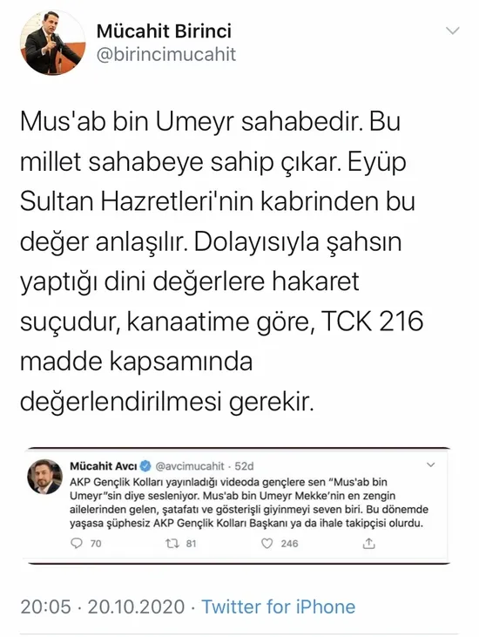
Task: Like the quoted tweet with the heart icon
Action: 266,543
